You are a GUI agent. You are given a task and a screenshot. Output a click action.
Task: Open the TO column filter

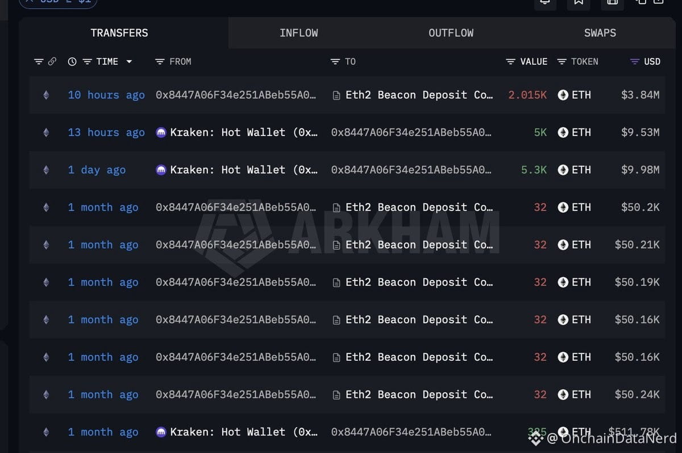[335, 61]
